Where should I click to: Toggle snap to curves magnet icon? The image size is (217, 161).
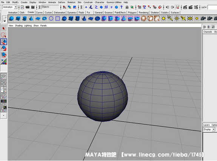[145, 7]
